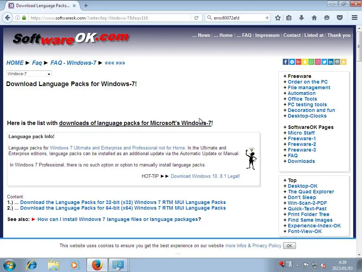This screenshot has height=272, width=362.
Task: Click the gray print share icon
Action: [337, 62]
